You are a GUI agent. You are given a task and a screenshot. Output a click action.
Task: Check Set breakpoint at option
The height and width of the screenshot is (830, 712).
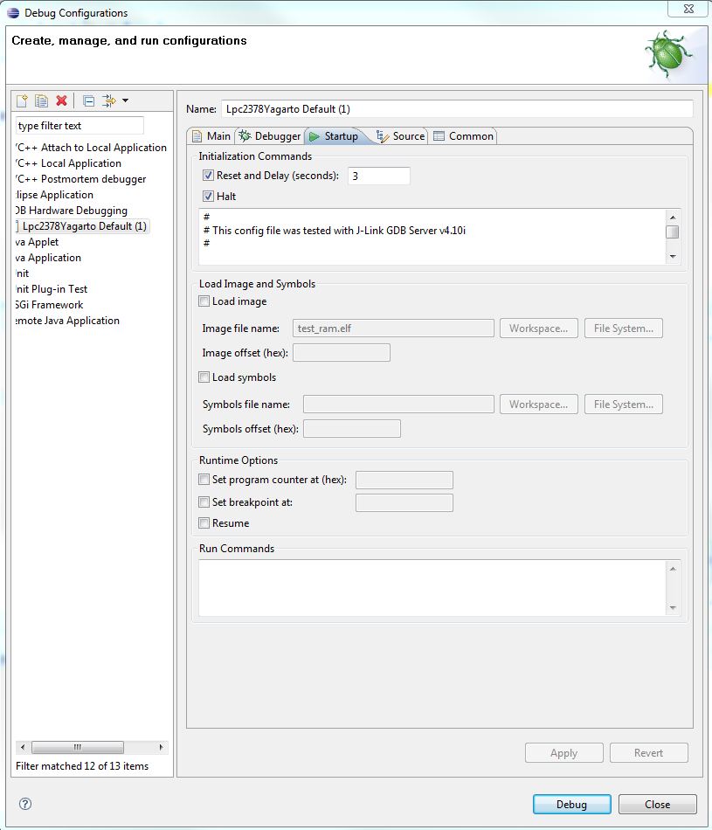click(204, 501)
